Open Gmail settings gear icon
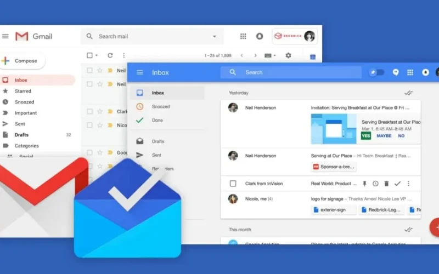This screenshot has height=274, width=439. pyautogui.click(x=289, y=55)
